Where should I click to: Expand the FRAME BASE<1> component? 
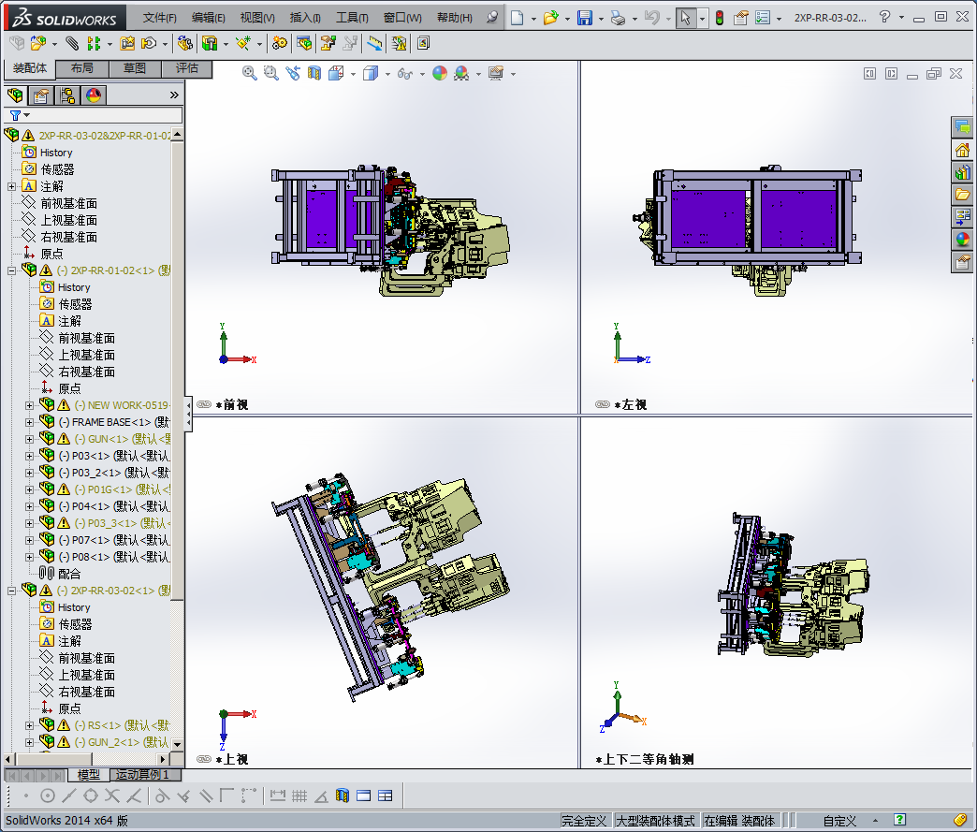[29, 422]
